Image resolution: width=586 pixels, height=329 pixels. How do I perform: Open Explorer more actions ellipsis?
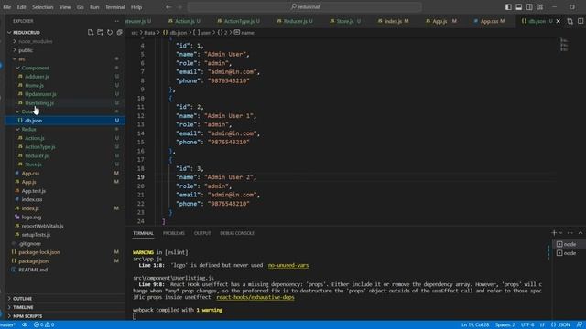(116, 21)
